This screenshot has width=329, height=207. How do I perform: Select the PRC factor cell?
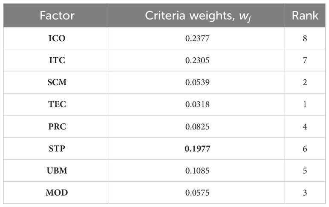click(57, 126)
